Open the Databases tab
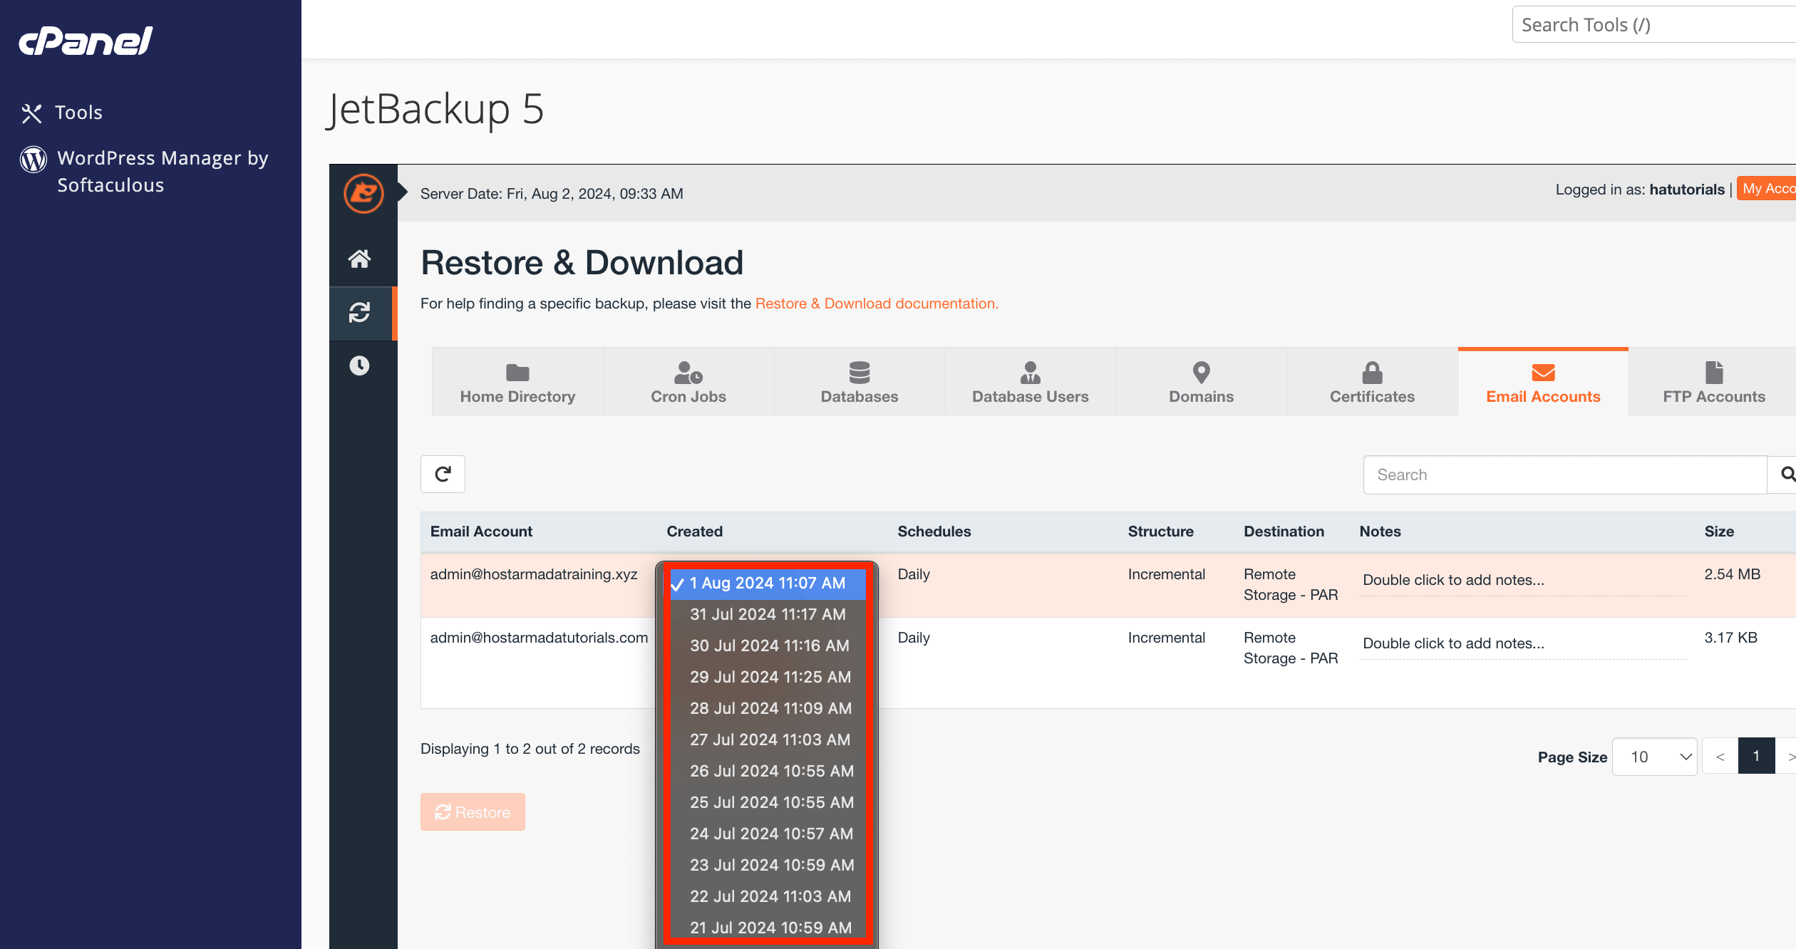The height and width of the screenshot is (949, 1796). pyautogui.click(x=860, y=382)
